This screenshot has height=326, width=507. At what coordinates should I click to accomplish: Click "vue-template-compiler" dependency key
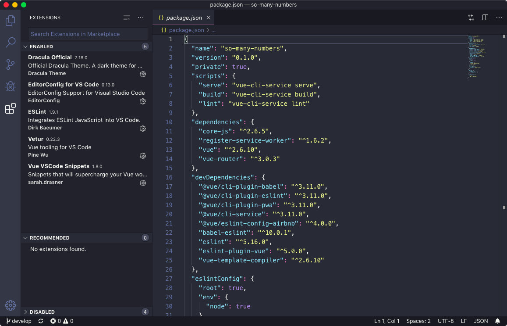tap(241, 260)
